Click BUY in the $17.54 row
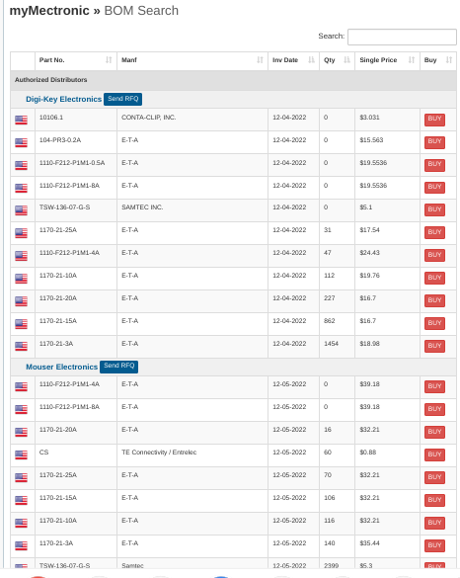The width and height of the screenshot is (460, 578). [x=434, y=232]
